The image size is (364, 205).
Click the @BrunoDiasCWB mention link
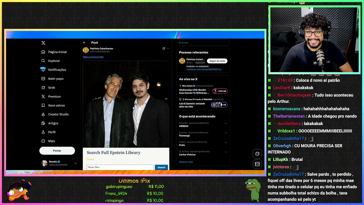[93, 57]
